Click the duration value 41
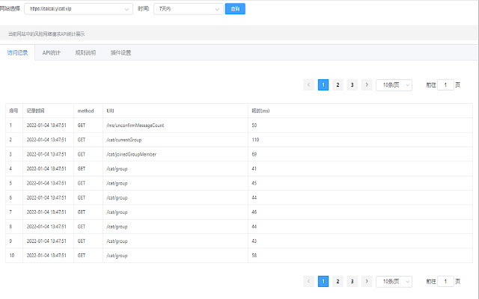Screen dimensions: 479x299 point(254,169)
